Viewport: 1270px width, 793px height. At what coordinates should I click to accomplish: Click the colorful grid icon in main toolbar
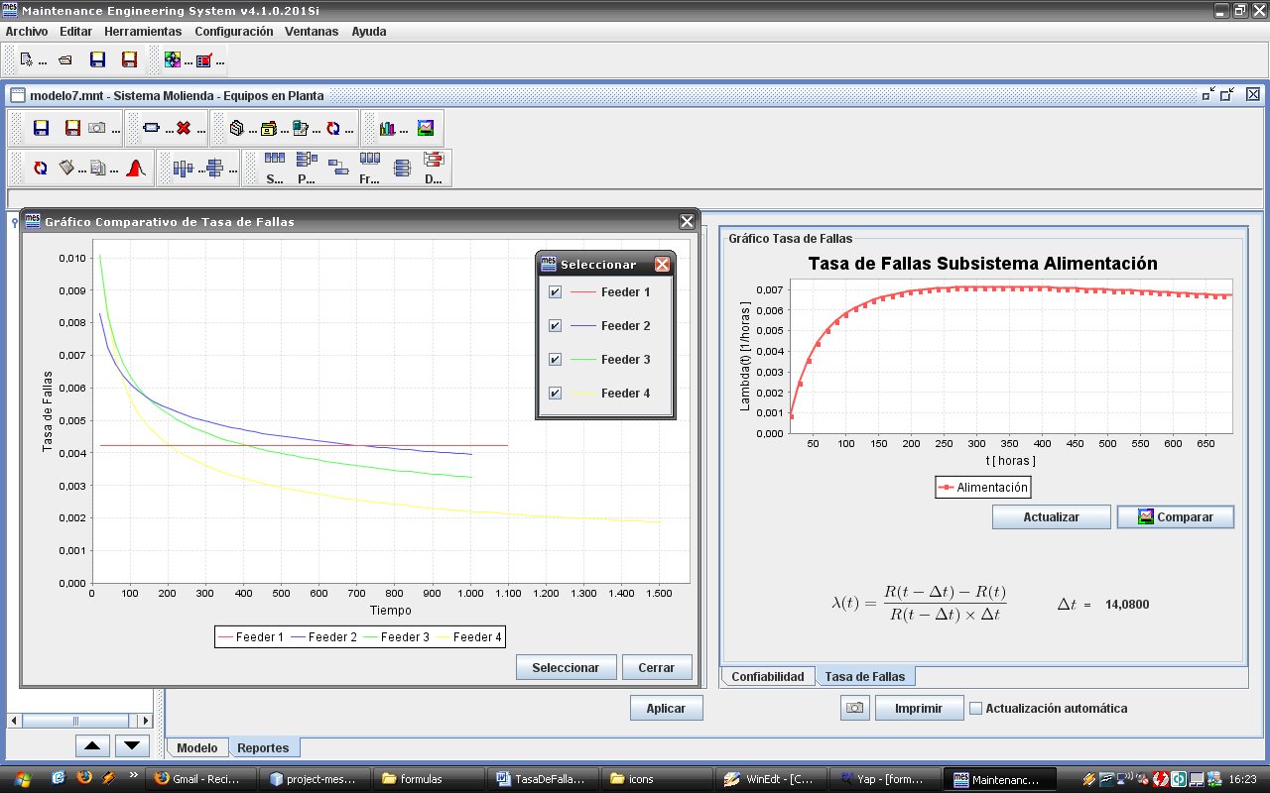coord(173,60)
